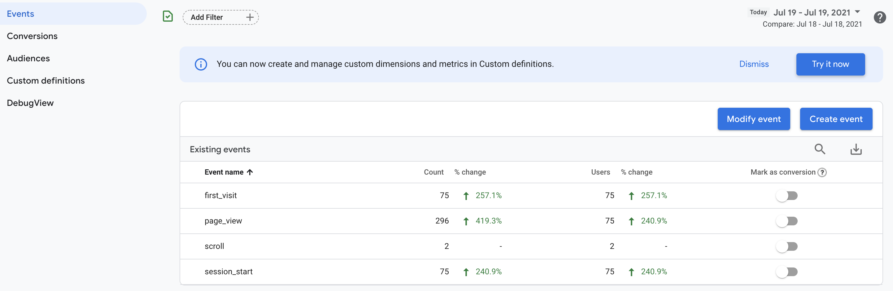Click the green checklist icon beside Add Filter
The image size is (893, 291).
tap(168, 16)
